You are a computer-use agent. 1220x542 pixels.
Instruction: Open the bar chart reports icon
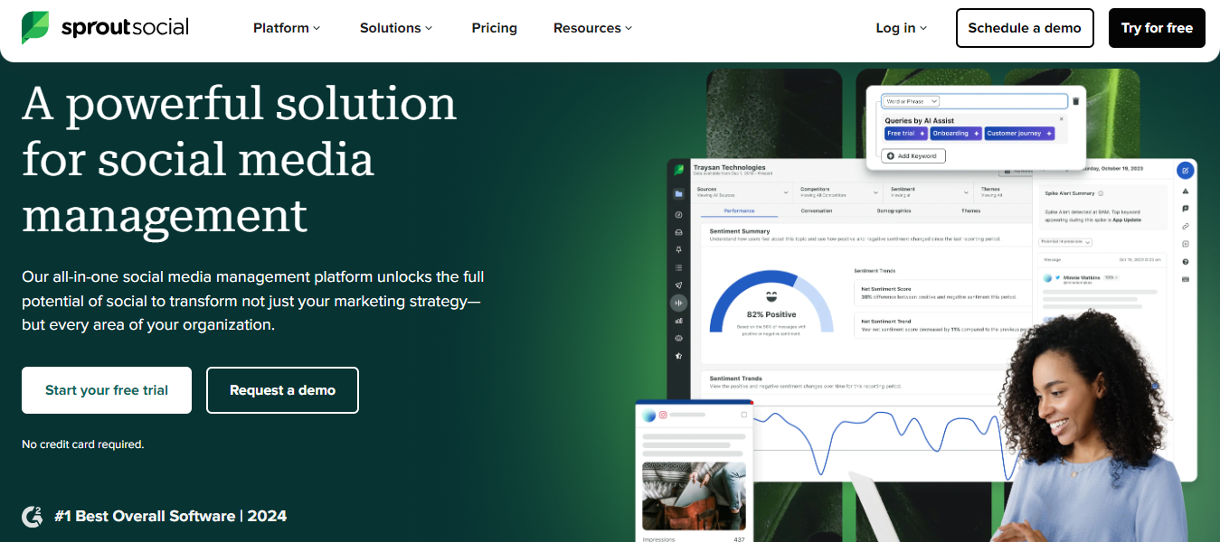(x=678, y=320)
